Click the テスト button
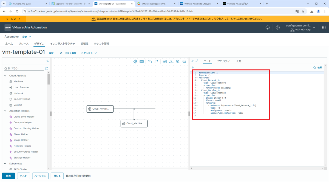This screenshot has width=329, height=182. (x=24, y=176)
